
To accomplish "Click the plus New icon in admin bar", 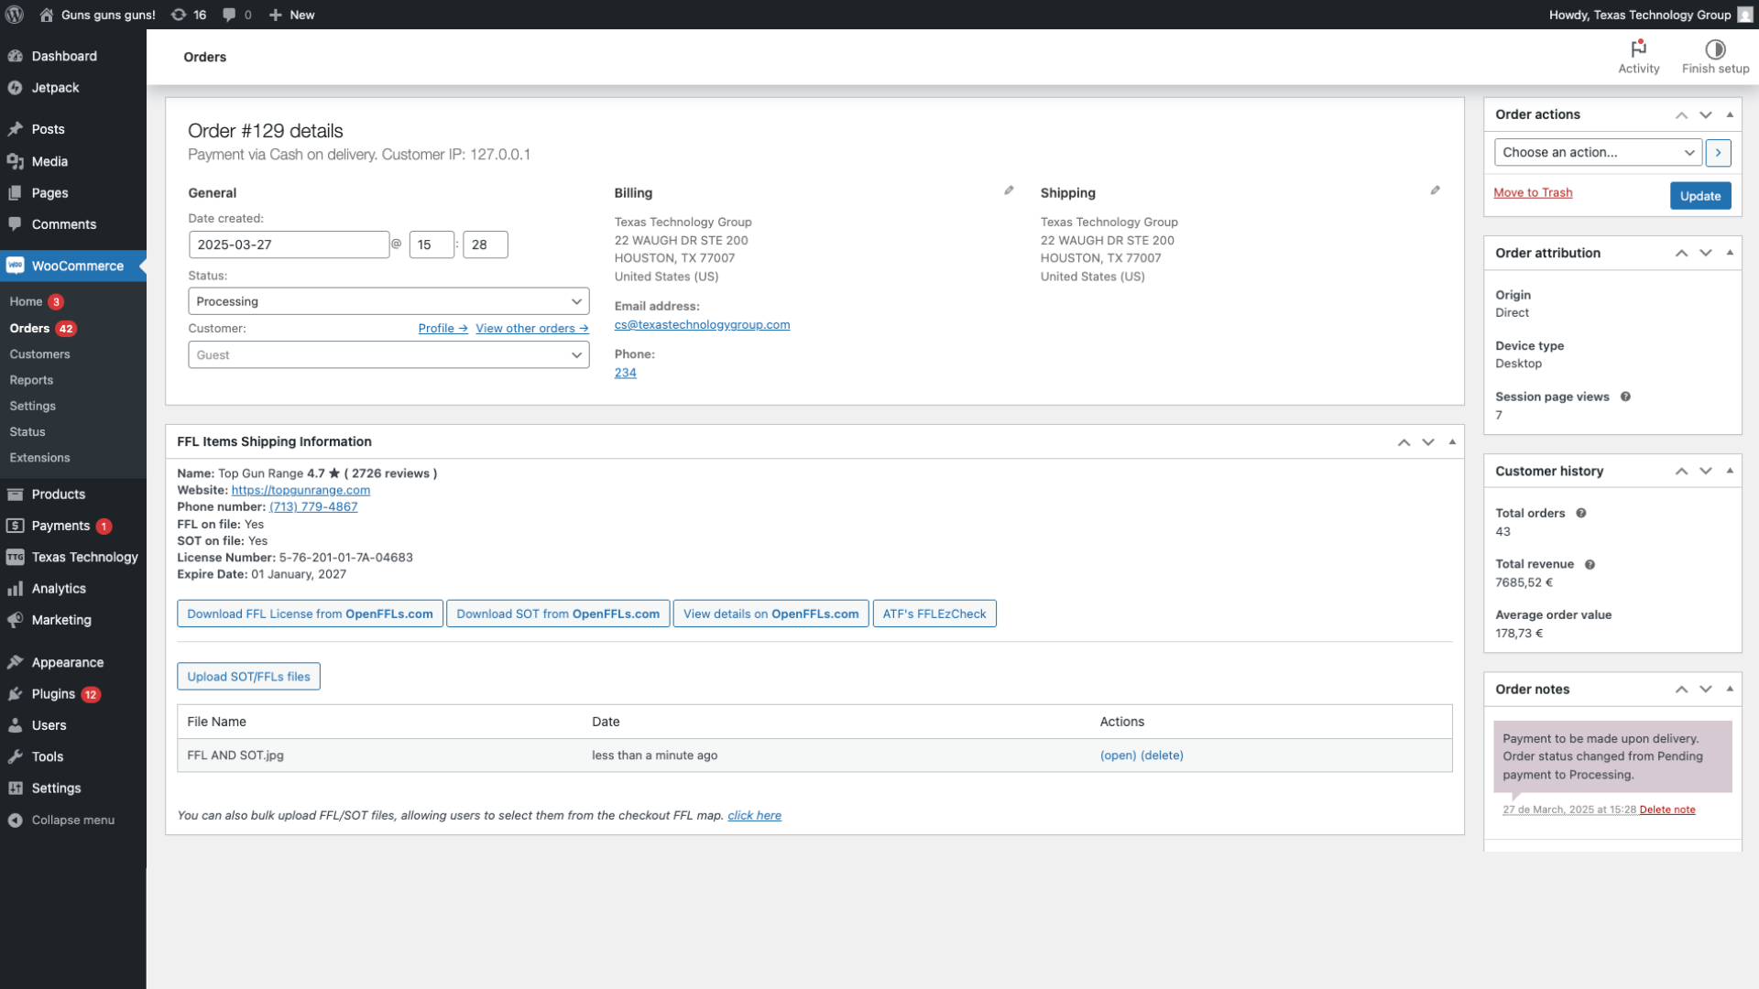I will pos(275,15).
